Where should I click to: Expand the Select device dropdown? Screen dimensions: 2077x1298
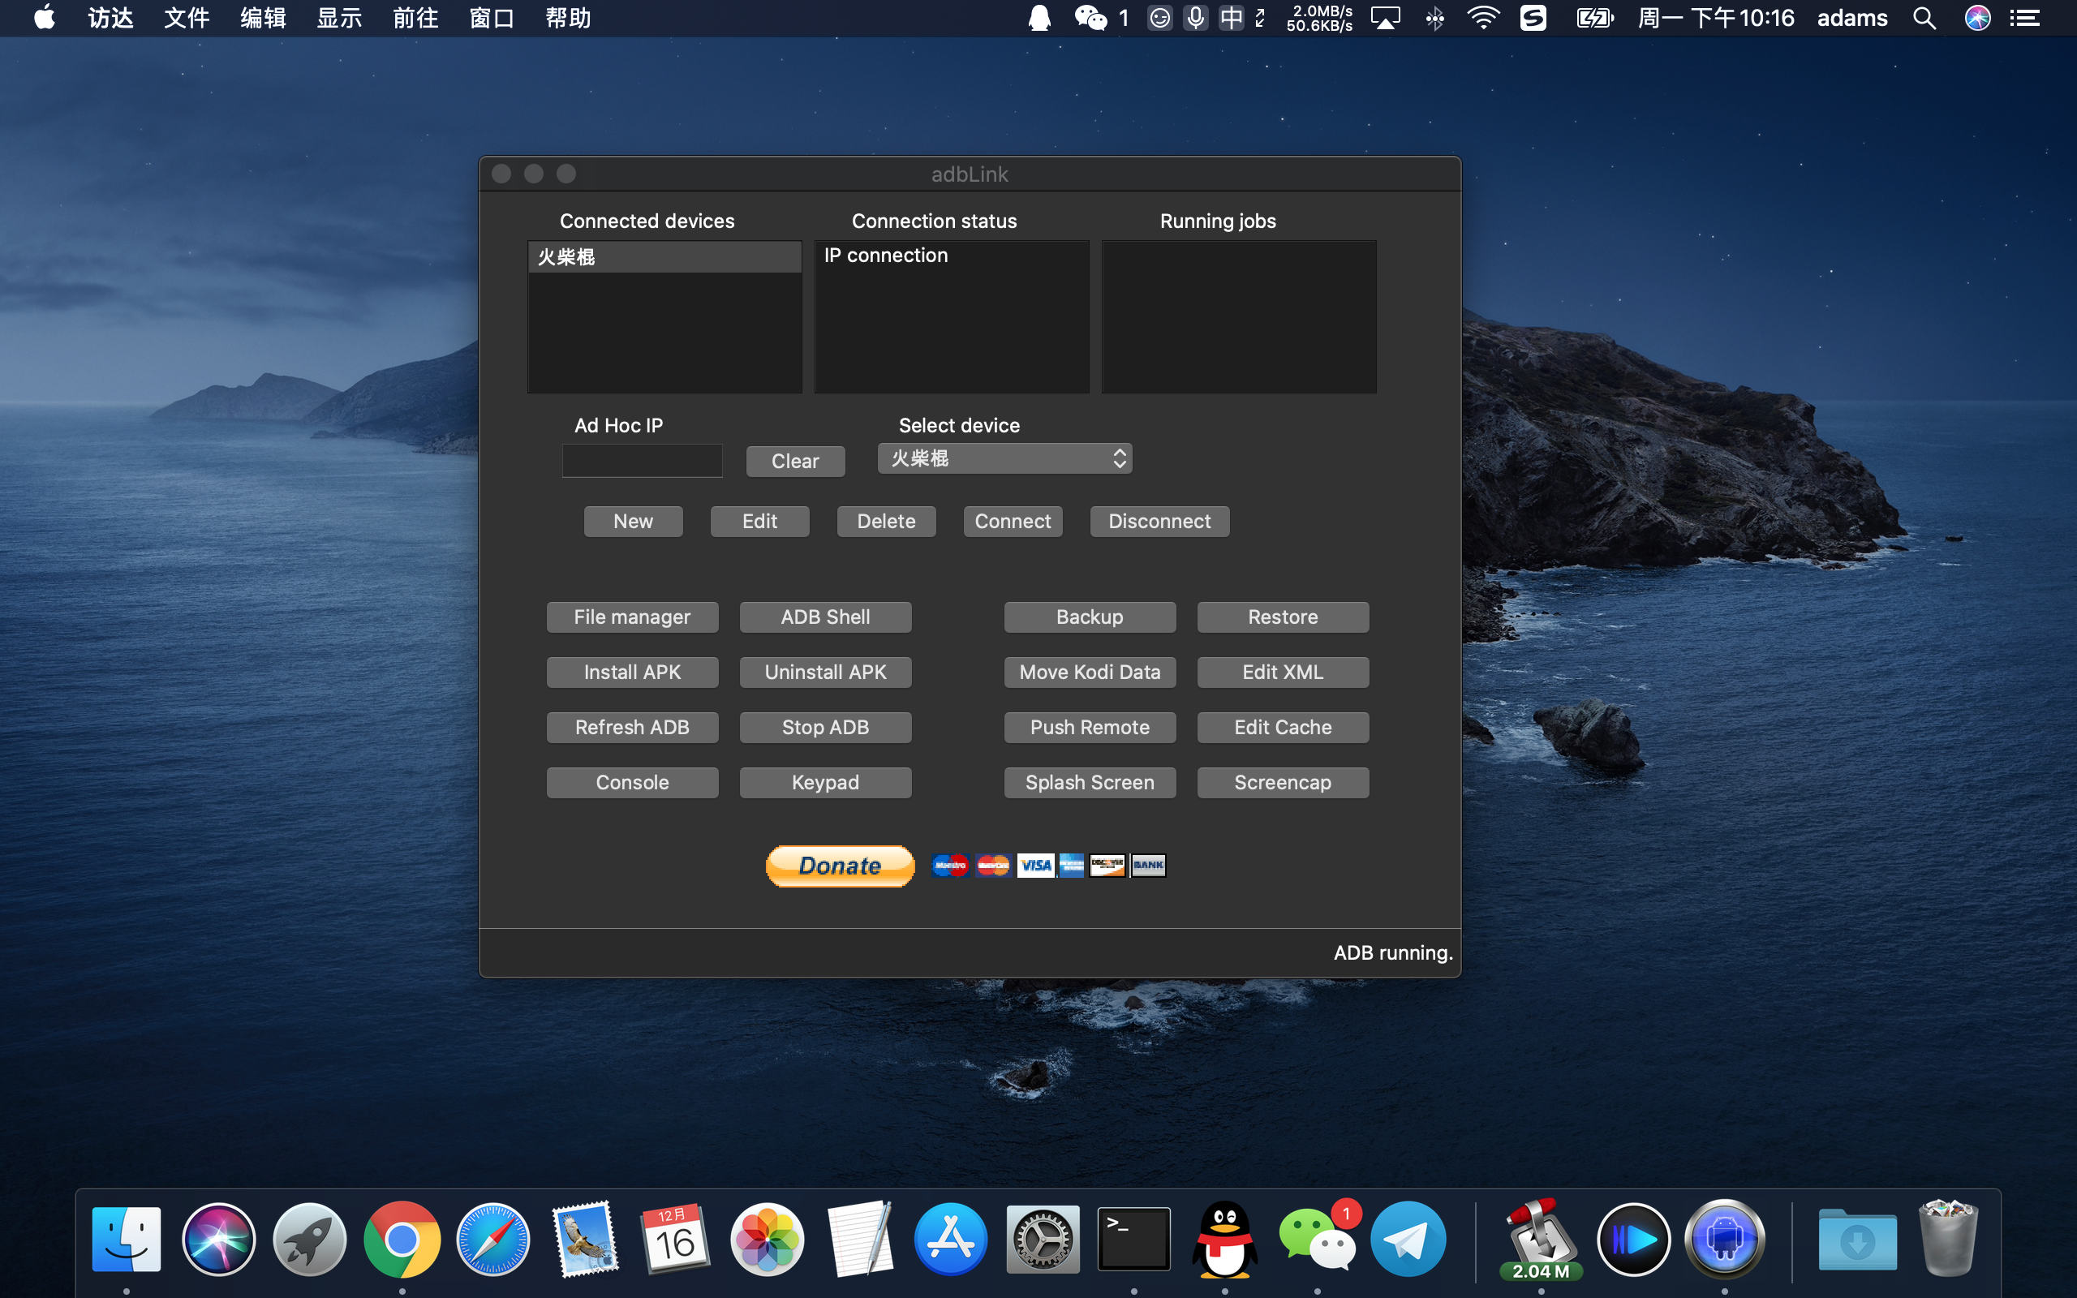(1004, 458)
